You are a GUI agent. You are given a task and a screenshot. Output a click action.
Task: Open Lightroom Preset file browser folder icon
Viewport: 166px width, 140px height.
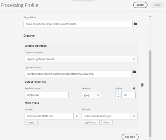coord(134,72)
